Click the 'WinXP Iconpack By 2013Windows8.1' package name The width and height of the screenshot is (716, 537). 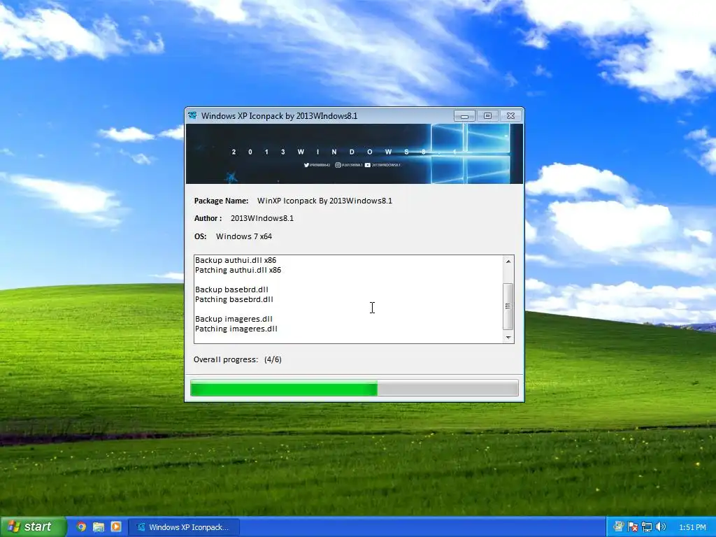(324, 201)
